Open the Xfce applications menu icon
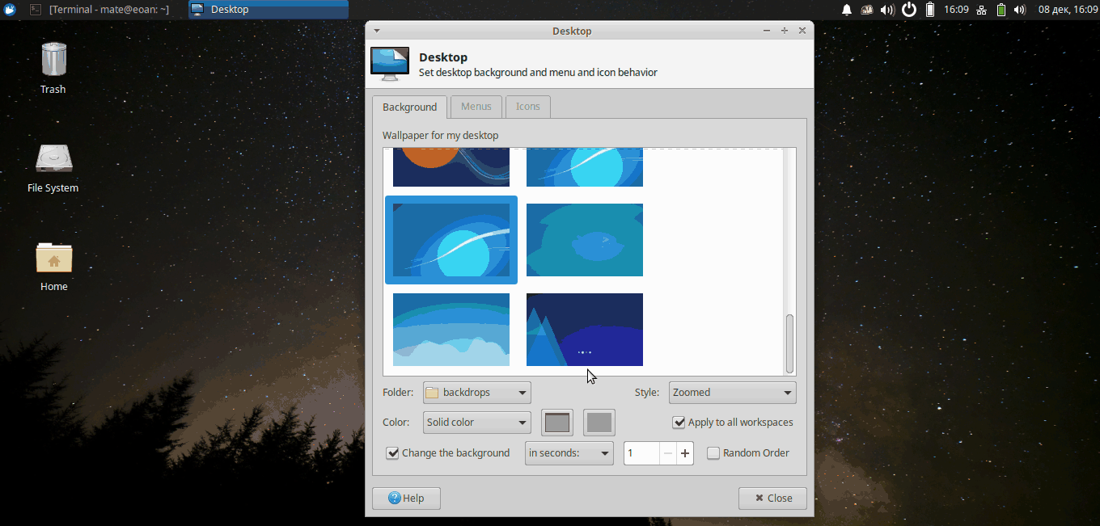 (10, 10)
